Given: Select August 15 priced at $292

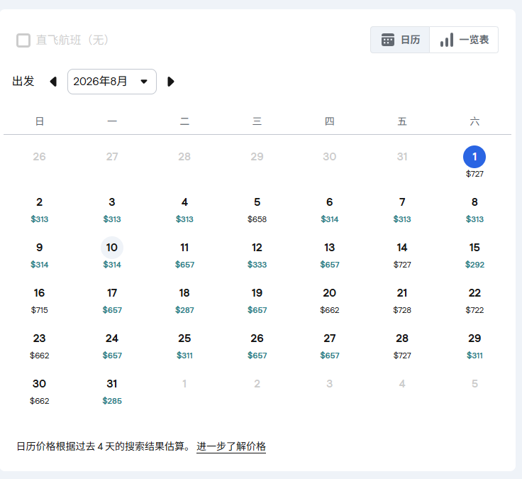Looking at the screenshot, I should [474, 254].
